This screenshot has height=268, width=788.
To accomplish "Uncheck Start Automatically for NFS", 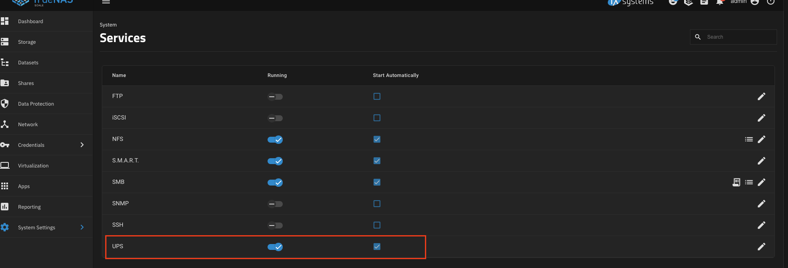I will click(x=377, y=139).
